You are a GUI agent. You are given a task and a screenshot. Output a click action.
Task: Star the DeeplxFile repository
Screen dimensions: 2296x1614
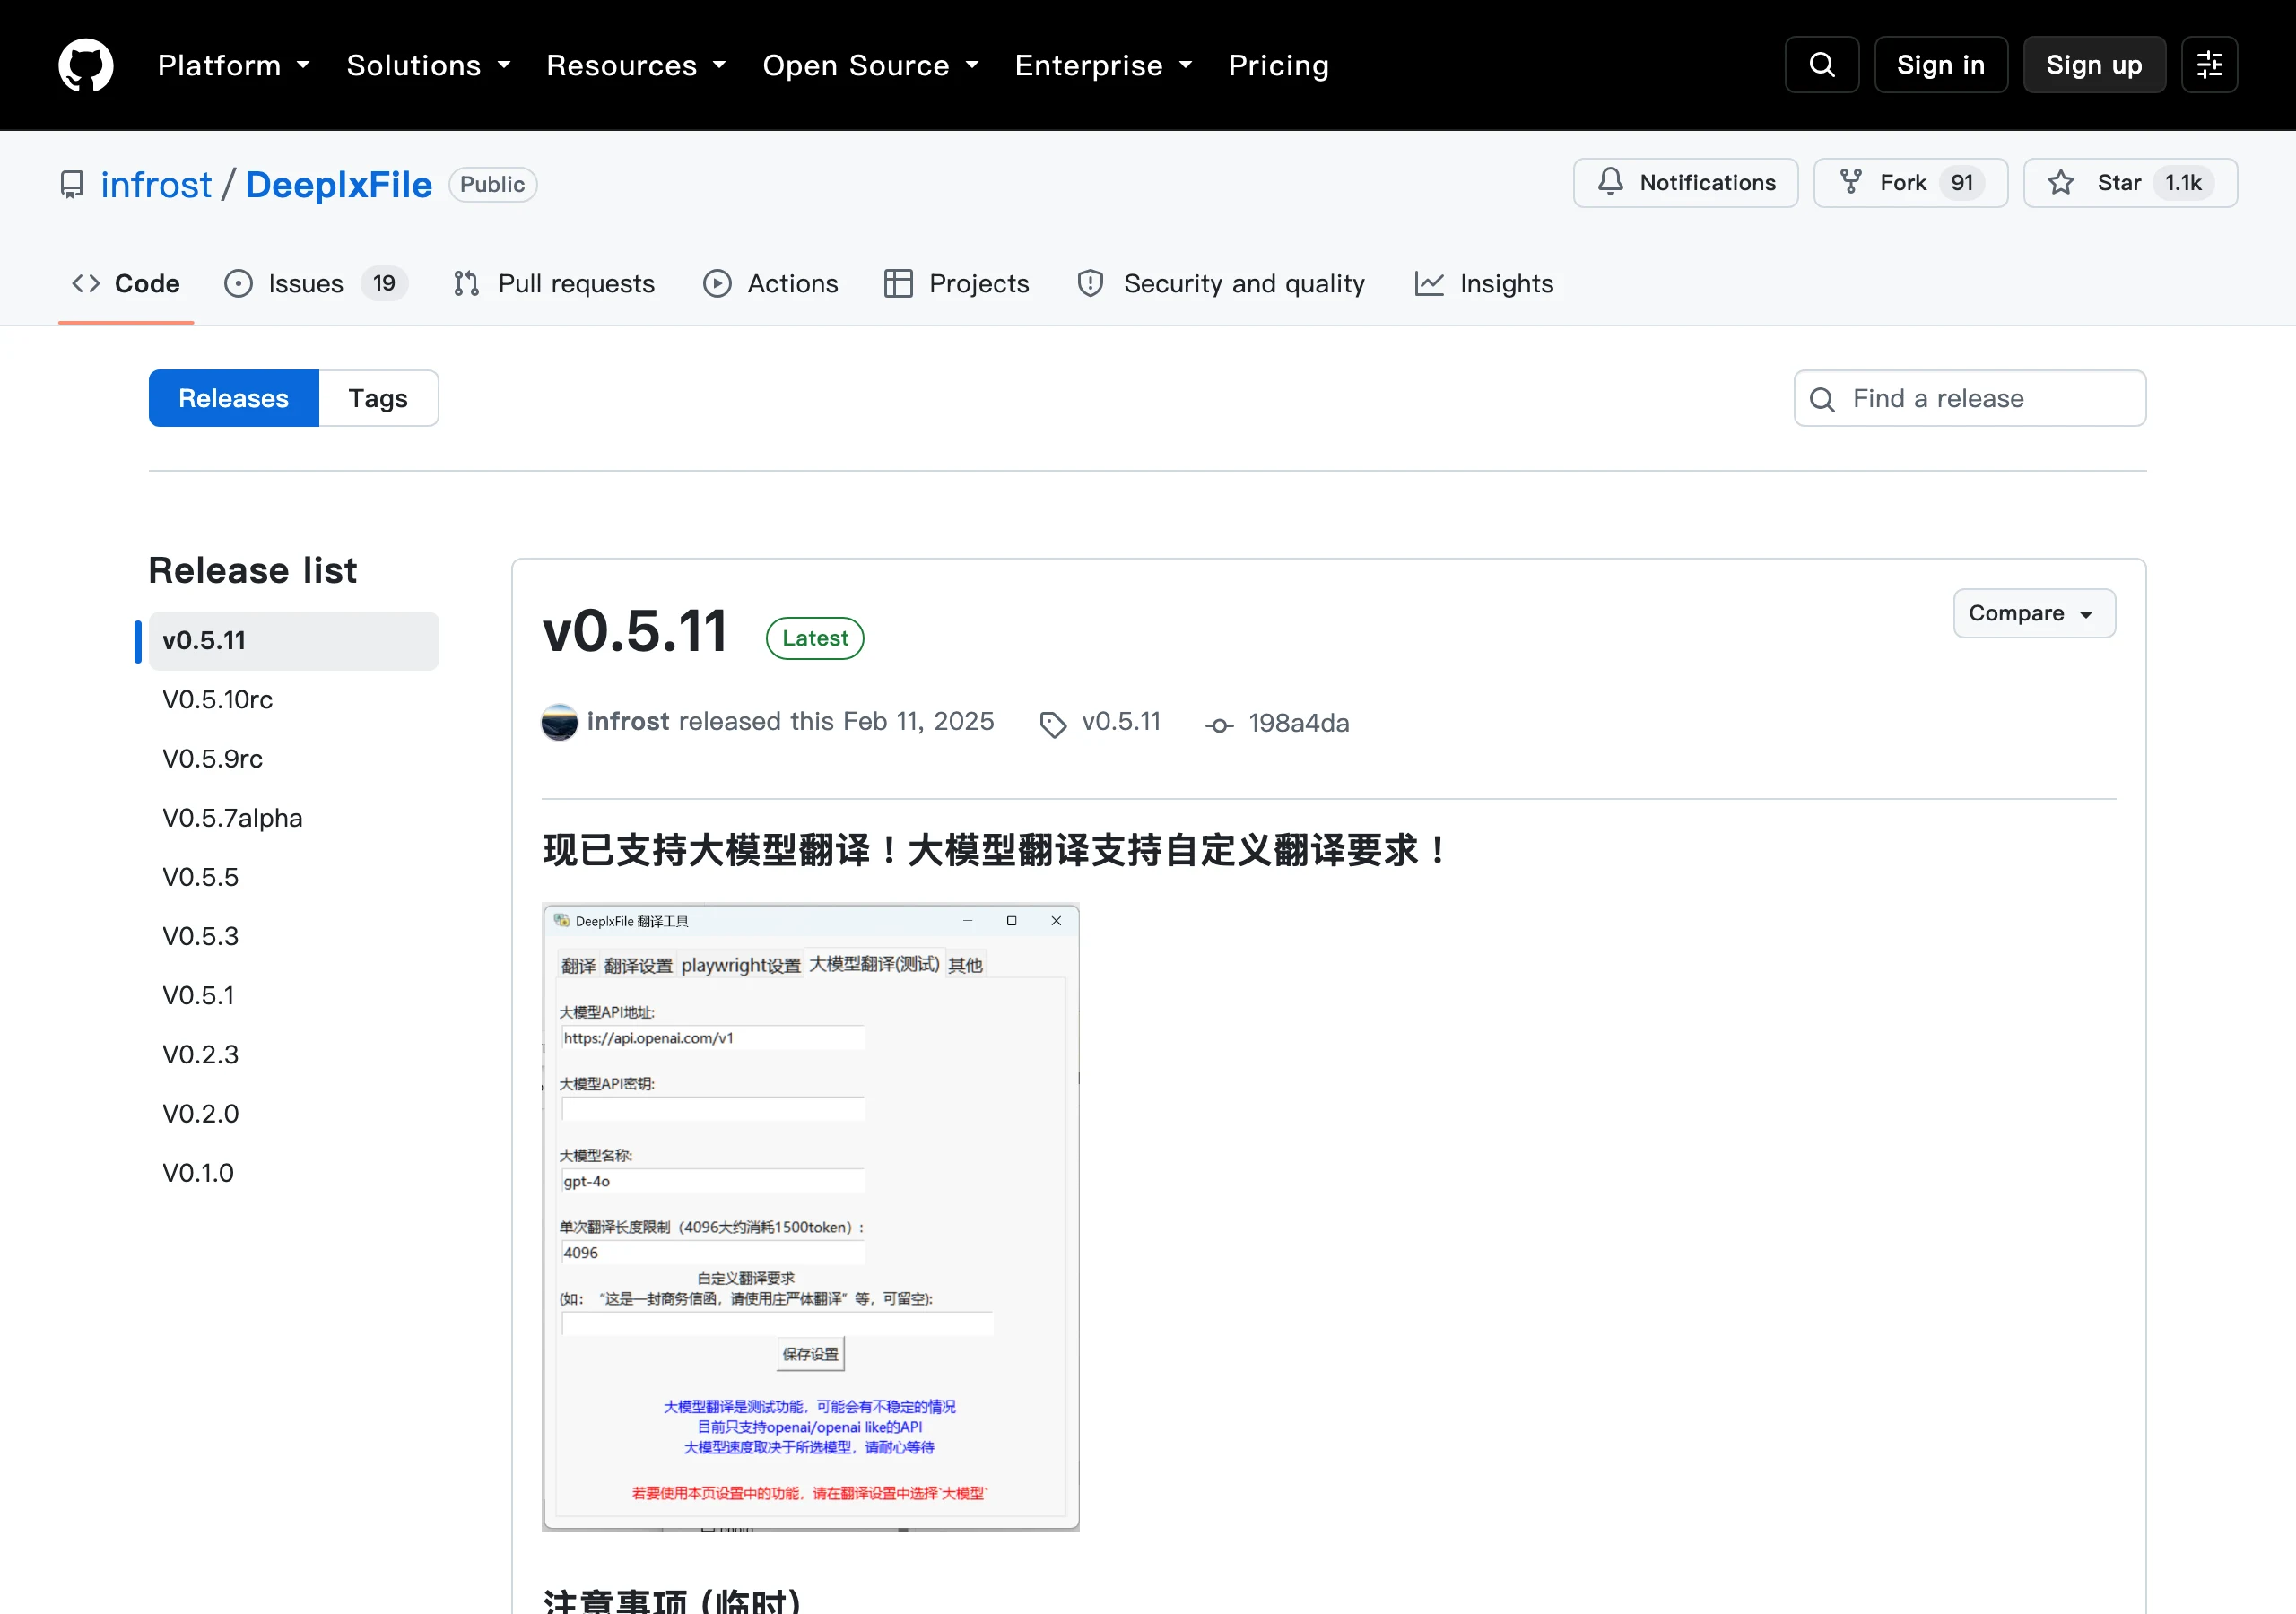pyautogui.click(x=2130, y=183)
